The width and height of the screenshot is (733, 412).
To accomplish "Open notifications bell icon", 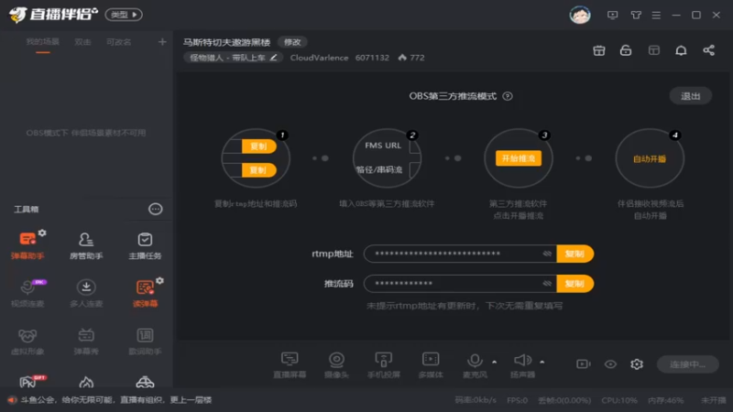I will (x=681, y=50).
